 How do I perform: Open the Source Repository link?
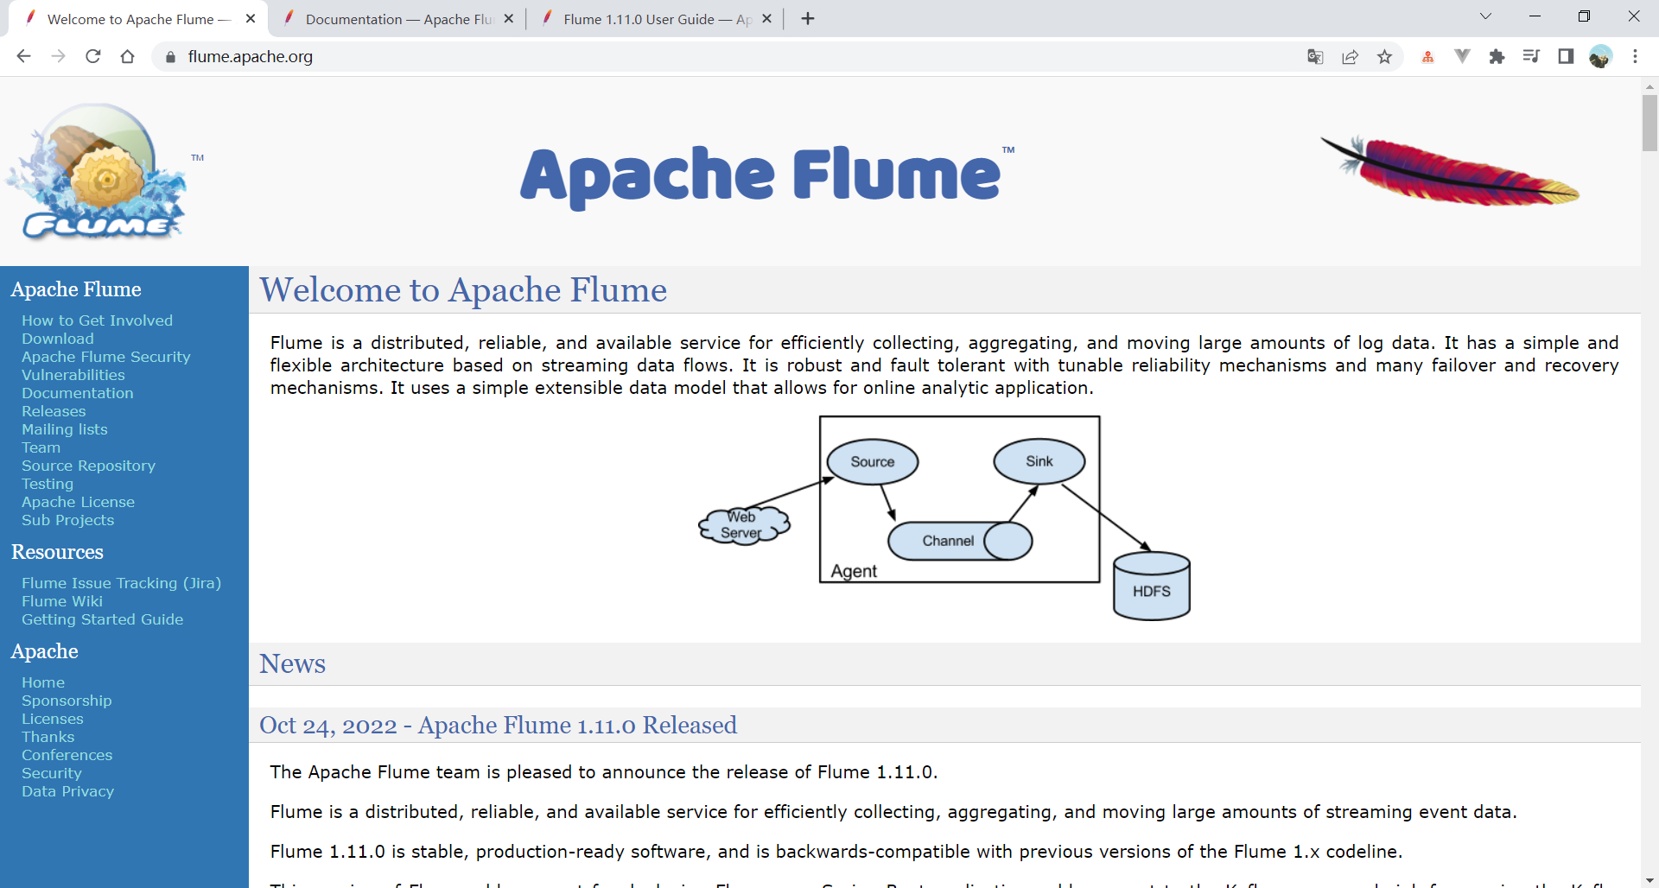point(88,466)
